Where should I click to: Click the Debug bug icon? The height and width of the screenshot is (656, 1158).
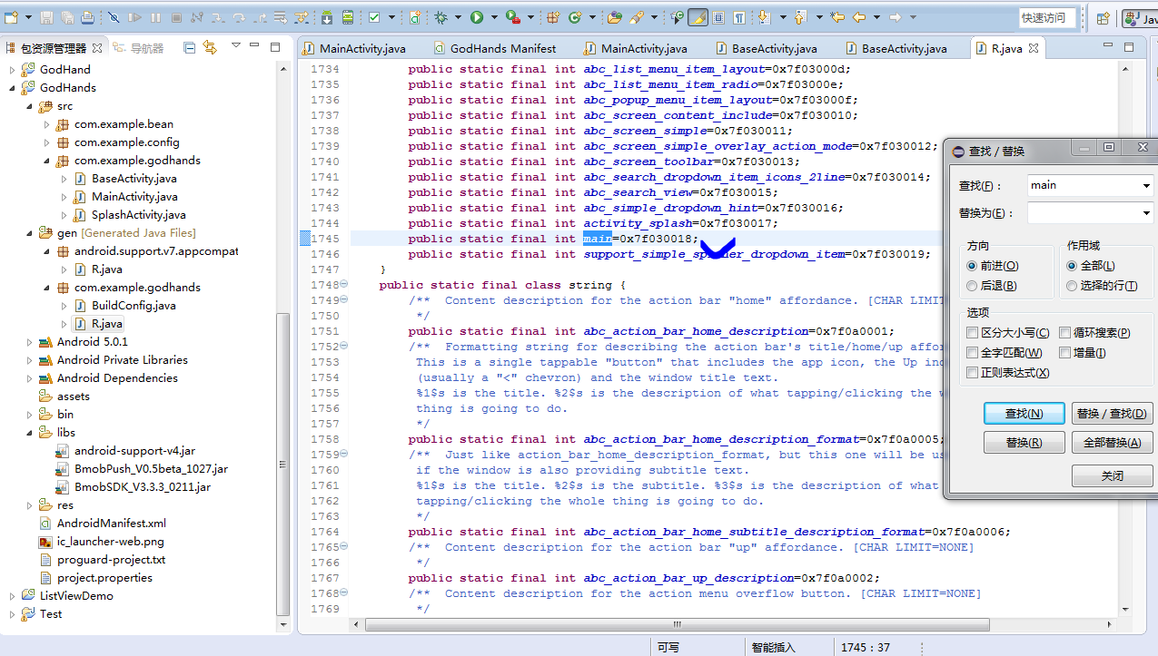coord(441,17)
